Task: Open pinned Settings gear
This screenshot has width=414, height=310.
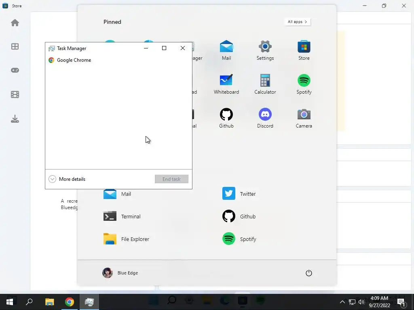Action: pos(265,50)
